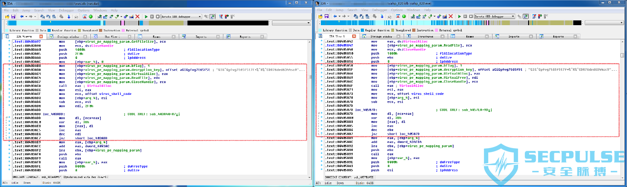Click the jump forward arrow in left IDA window

click(30, 17)
